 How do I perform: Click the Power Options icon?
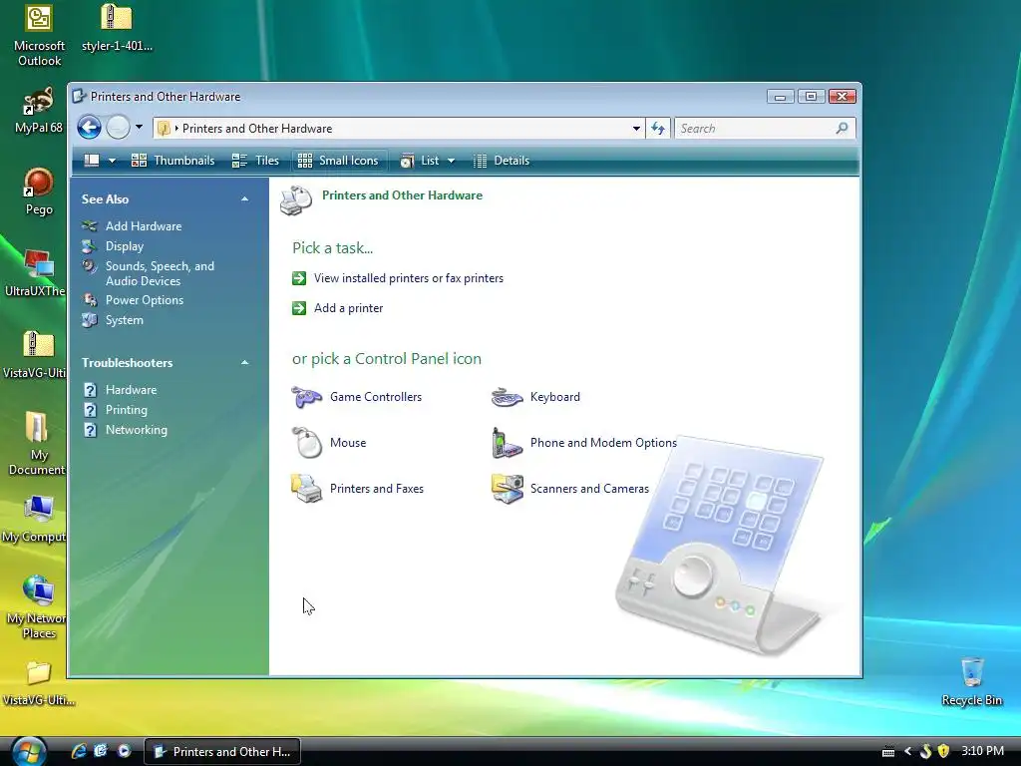click(x=89, y=300)
